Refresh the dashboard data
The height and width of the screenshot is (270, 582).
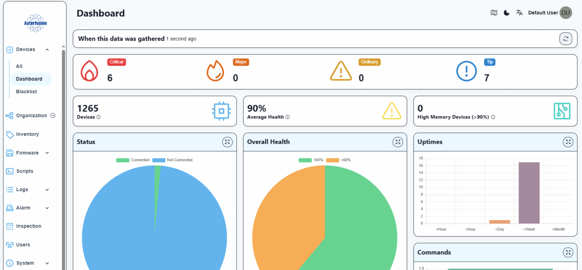click(x=566, y=39)
